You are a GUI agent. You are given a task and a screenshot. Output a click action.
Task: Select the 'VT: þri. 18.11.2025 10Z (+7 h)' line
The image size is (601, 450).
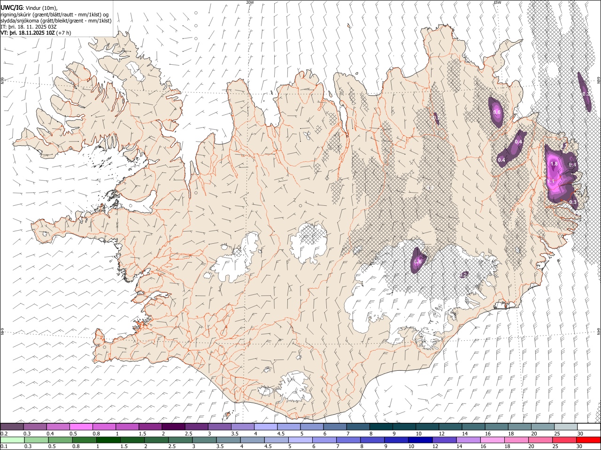pos(36,33)
